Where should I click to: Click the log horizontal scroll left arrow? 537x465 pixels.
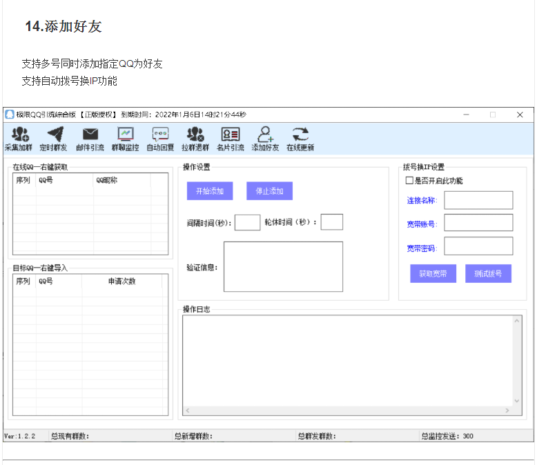[187, 410]
